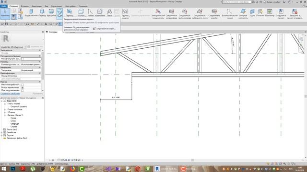The height and width of the screenshot is (172, 307).
Task: Select Слева elevation in project browser
Action: (13, 121)
